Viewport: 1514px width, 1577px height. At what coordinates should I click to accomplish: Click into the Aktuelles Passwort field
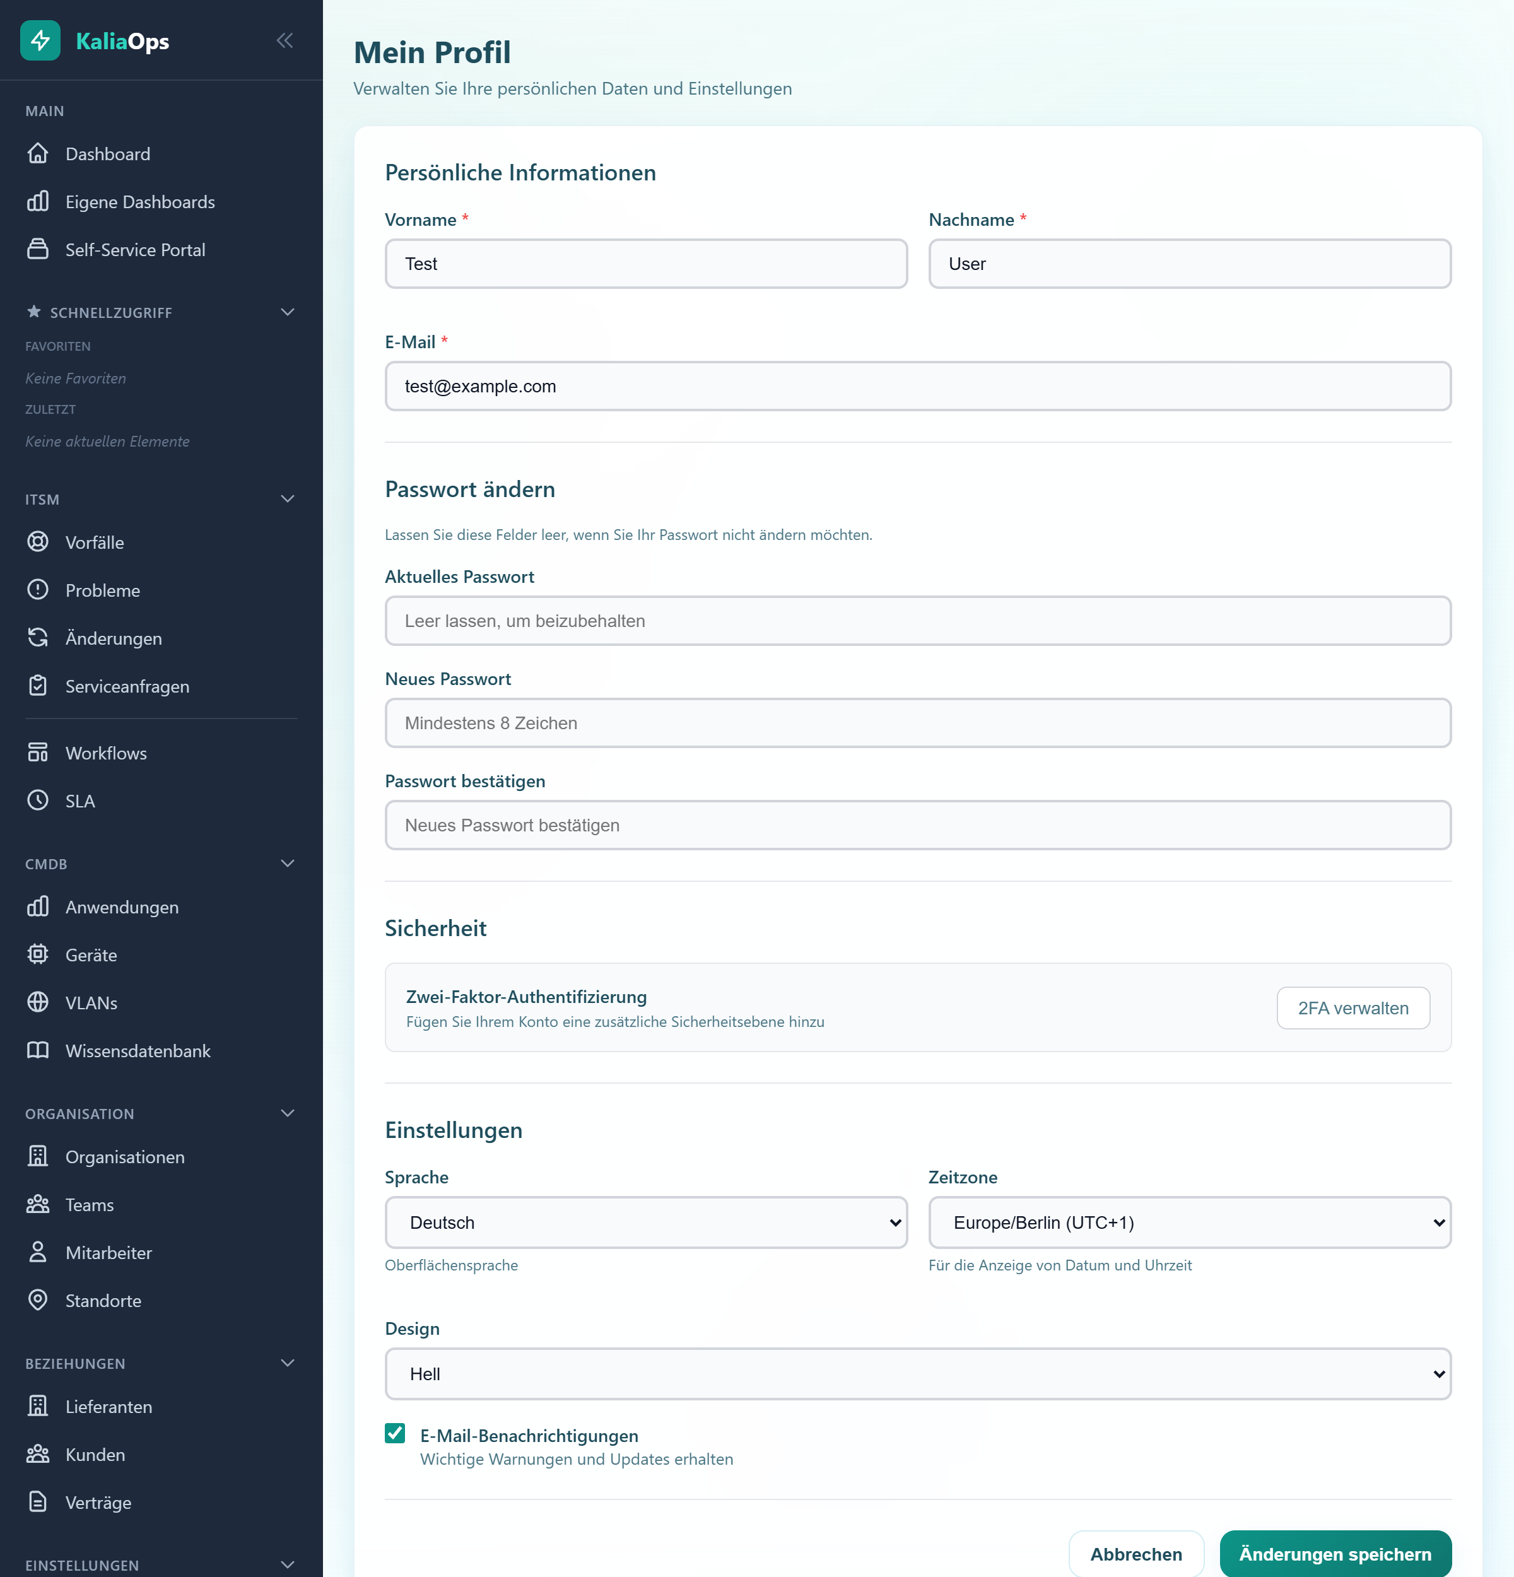(x=918, y=620)
